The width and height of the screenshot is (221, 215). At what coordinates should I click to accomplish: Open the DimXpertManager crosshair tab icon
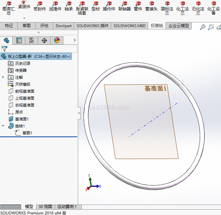pos(44,40)
